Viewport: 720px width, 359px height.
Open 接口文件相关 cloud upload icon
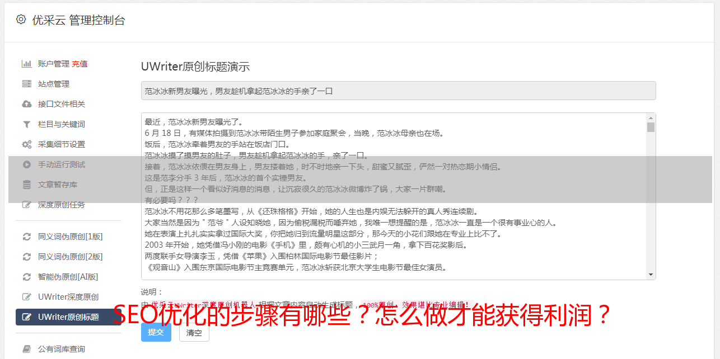26,104
